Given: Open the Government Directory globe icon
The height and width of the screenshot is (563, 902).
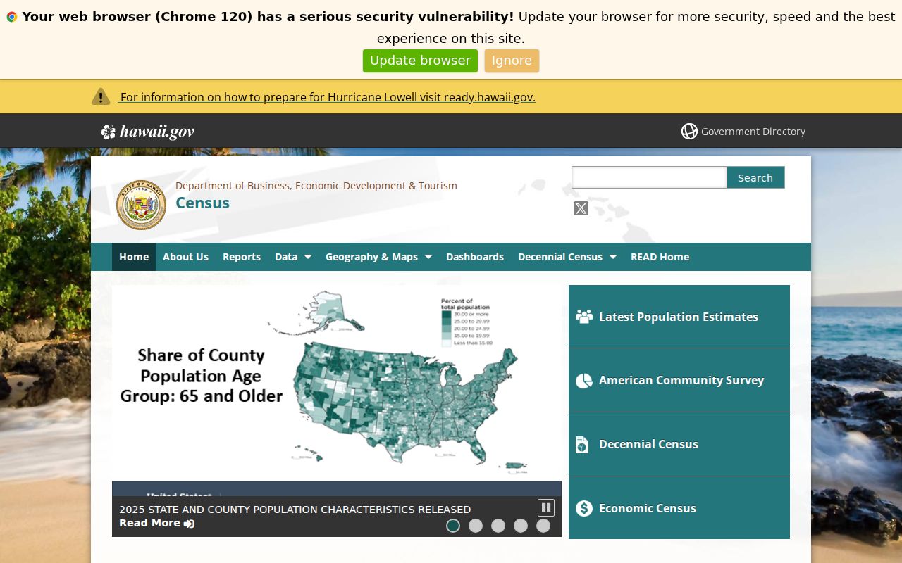Looking at the screenshot, I should [689, 132].
